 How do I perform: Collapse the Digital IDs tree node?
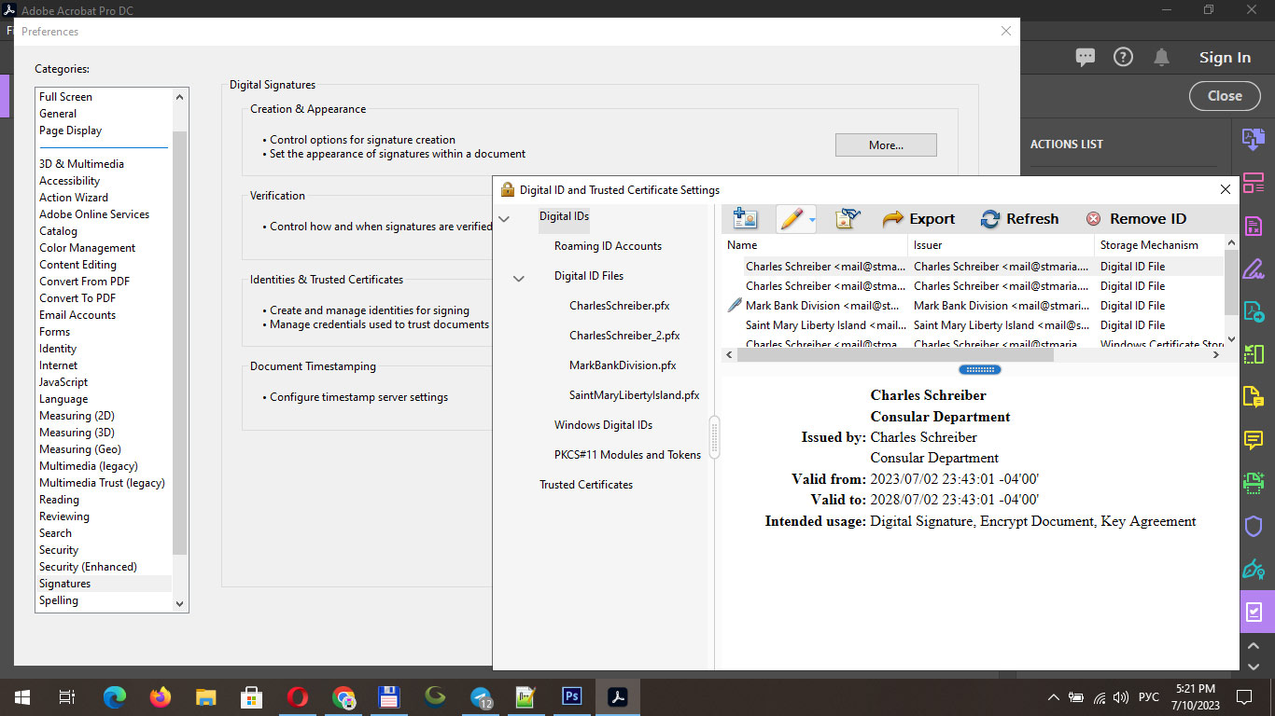click(504, 219)
